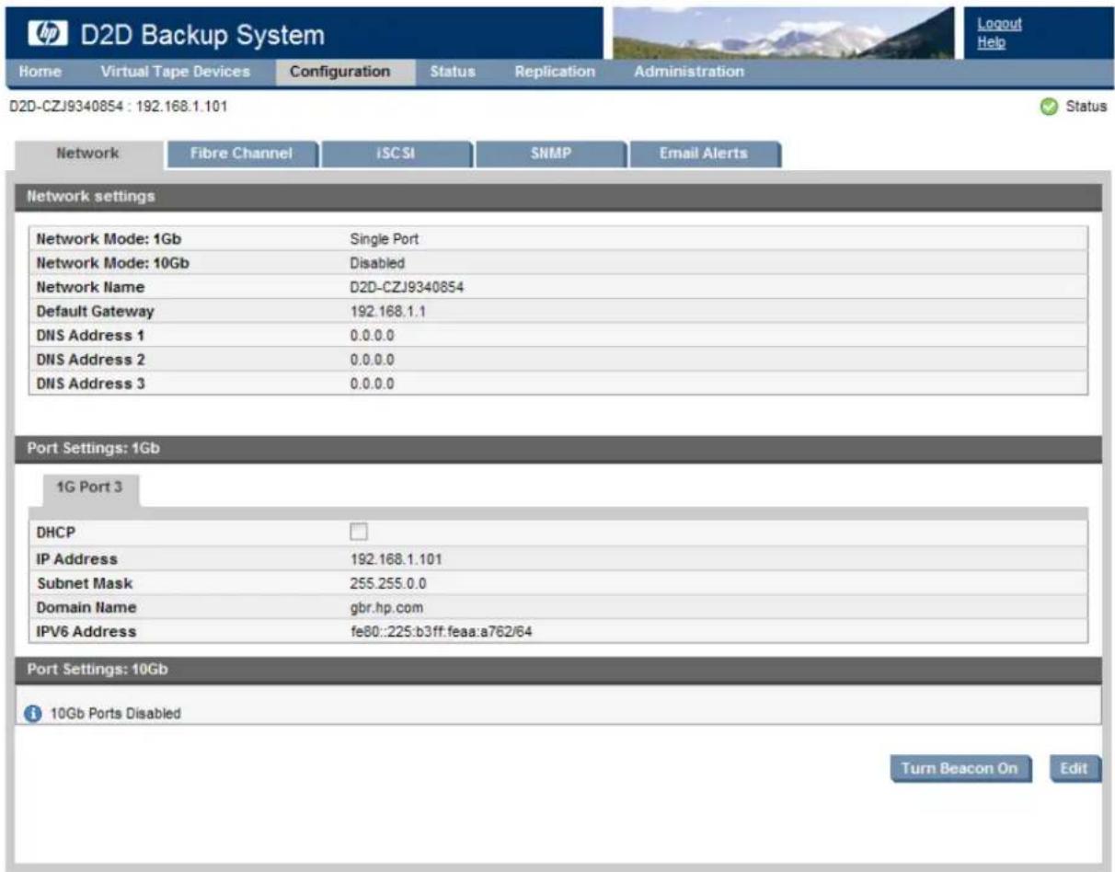The image size is (1115, 872).
Task: Click the DNS Address 1 label
Action: [90, 336]
